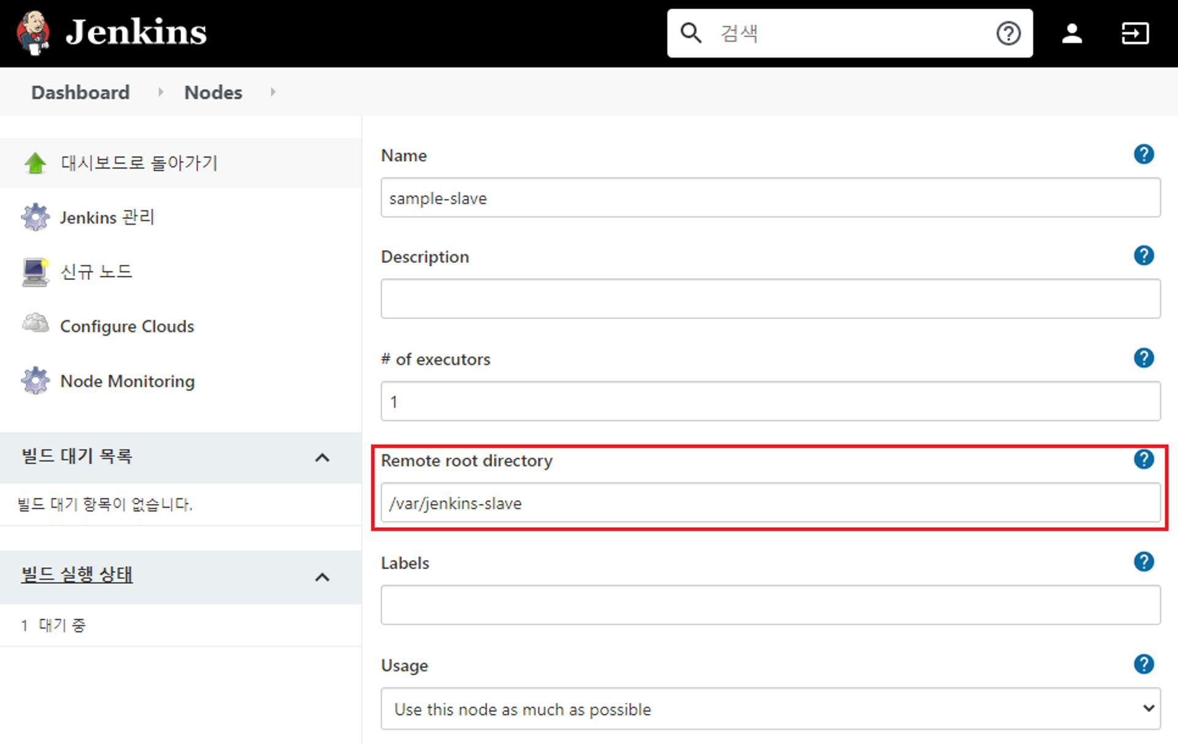Viewport: 1178px width, 744px height.
Task: Go to Dashboard breadcrumb
Action: (80, 92)
